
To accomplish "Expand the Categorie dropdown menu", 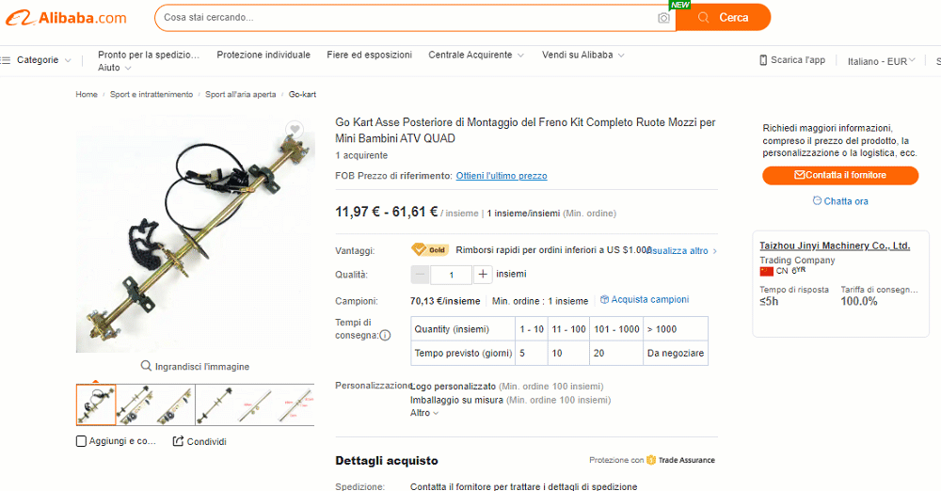I will 36,60.
